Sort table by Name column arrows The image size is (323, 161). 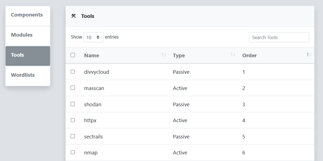coord(164,55)
